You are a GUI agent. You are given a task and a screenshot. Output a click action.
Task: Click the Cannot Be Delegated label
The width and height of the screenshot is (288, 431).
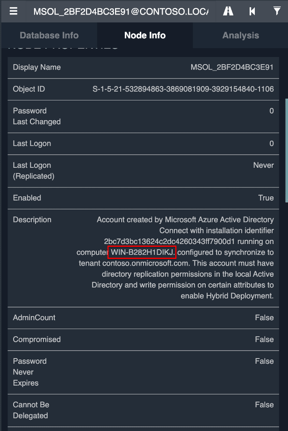coord(31,410)
